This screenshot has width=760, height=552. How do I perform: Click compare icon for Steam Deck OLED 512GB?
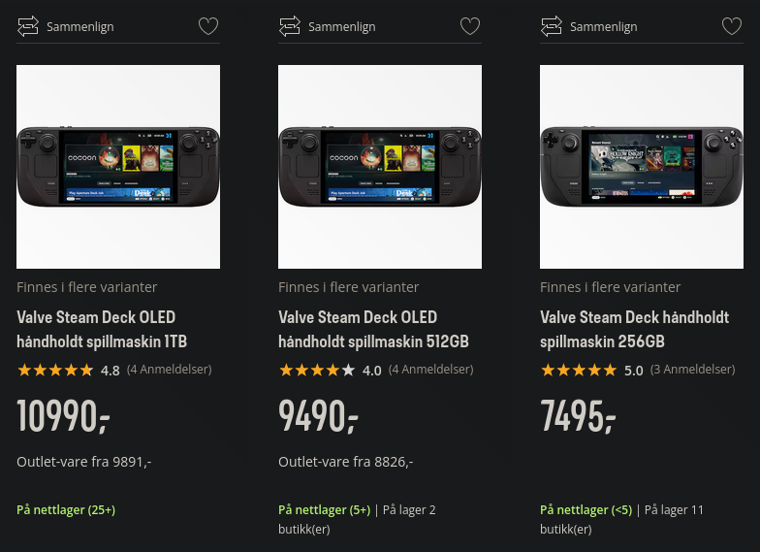289,26
